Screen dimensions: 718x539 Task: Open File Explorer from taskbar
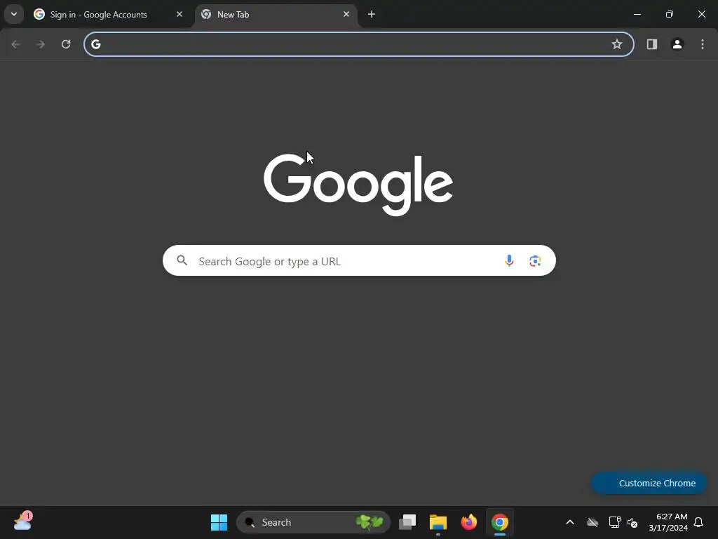coord(438,522)
